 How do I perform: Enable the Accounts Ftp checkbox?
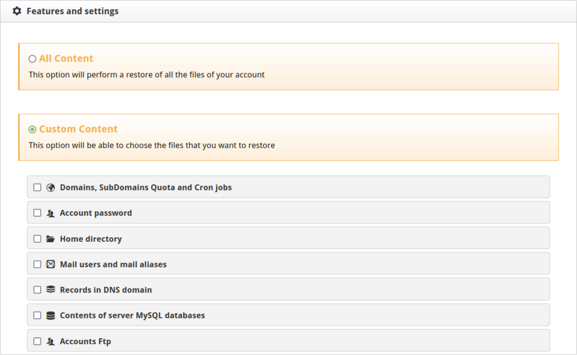click(x=37, y=341)
